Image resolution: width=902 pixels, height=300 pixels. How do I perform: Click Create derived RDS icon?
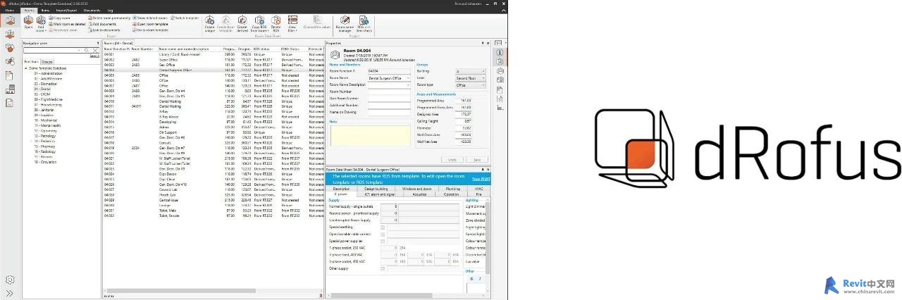[242, 23]
